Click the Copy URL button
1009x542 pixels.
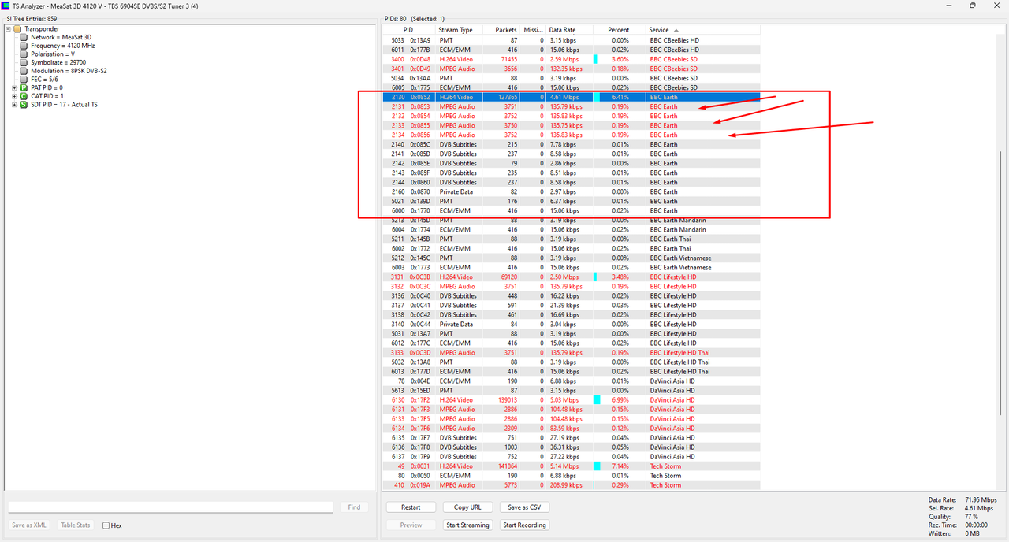click(467, 507)
